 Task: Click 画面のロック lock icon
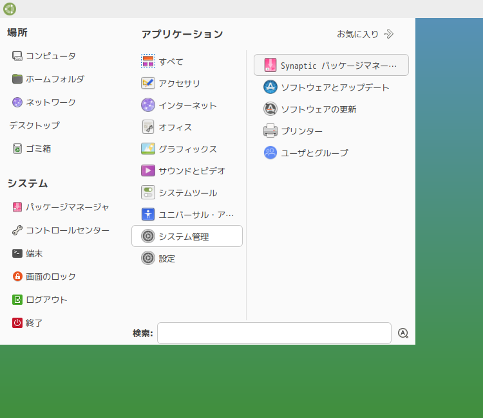tap(17, 277)
